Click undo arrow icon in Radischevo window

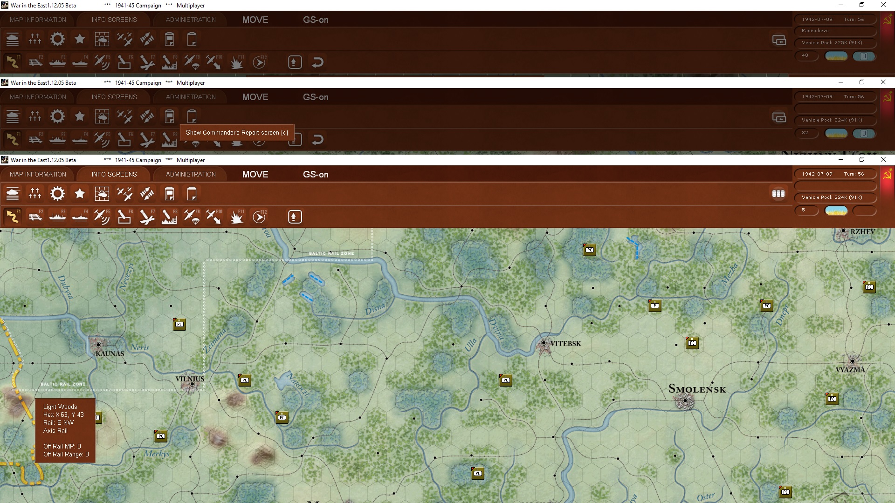tap(317, 62)
